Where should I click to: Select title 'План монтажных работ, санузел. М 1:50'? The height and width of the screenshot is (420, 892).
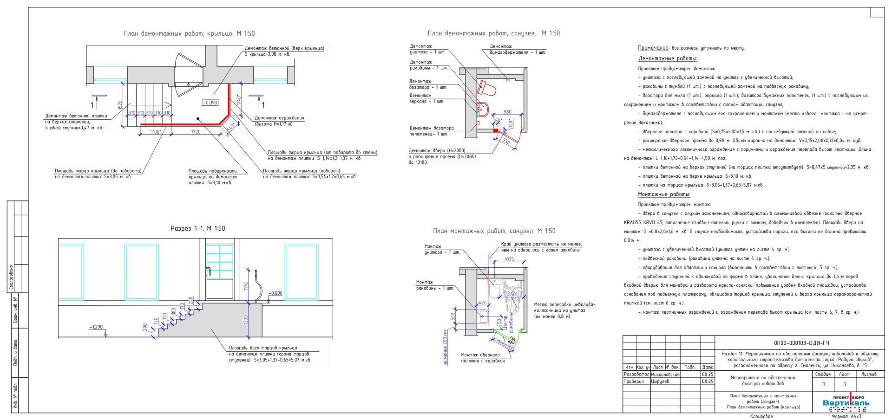(494, 231)
